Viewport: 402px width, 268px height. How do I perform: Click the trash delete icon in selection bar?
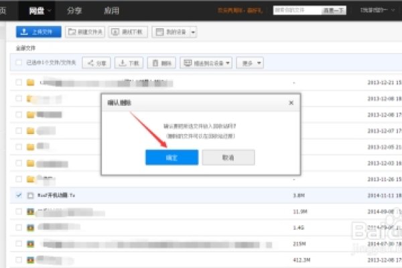[155, 63]
